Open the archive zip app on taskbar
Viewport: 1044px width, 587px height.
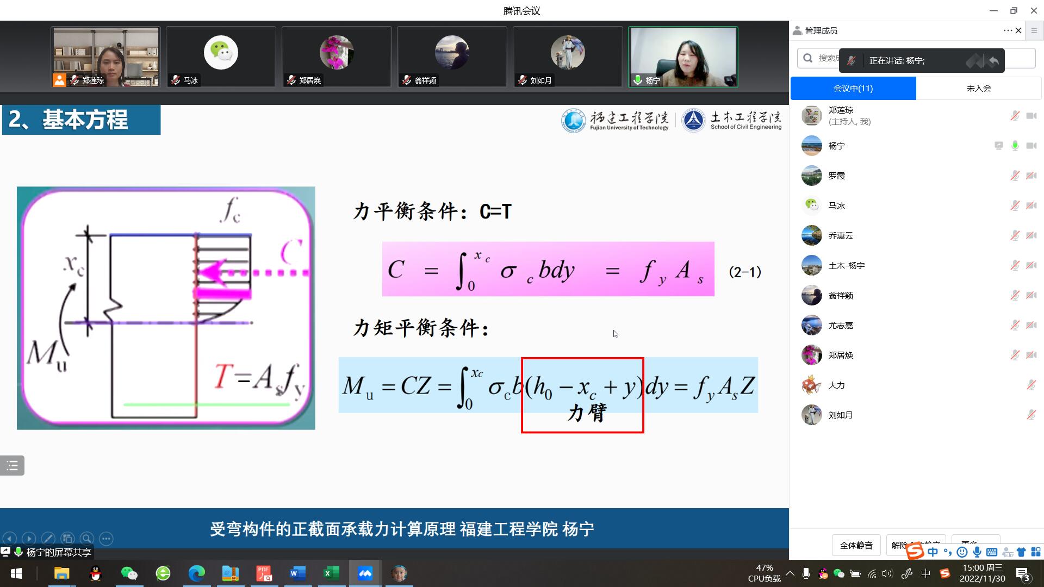(231, 573)
